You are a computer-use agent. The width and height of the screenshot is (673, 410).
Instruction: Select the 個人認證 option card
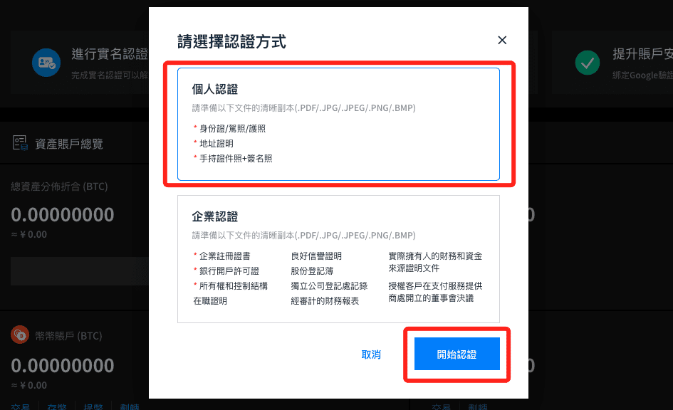(x=338, y=124)
